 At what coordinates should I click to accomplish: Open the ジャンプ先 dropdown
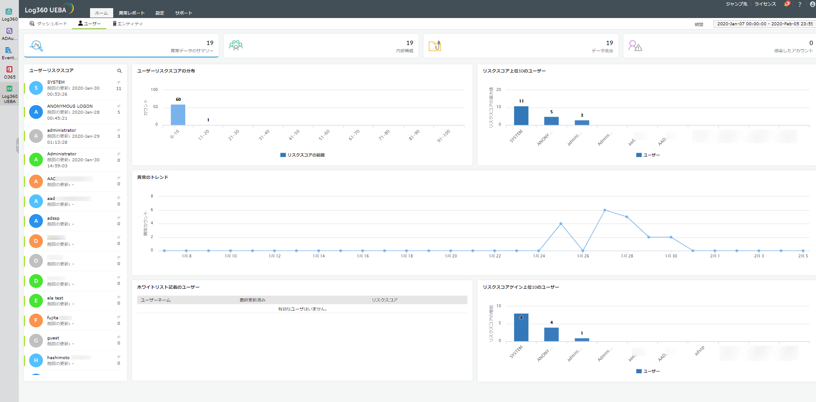coord(737,4)
